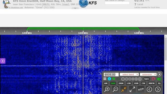Viewport: 167px width, 94px height.
Task: Click the dim green icon before step buttons
Action: (x=118, y=79)
